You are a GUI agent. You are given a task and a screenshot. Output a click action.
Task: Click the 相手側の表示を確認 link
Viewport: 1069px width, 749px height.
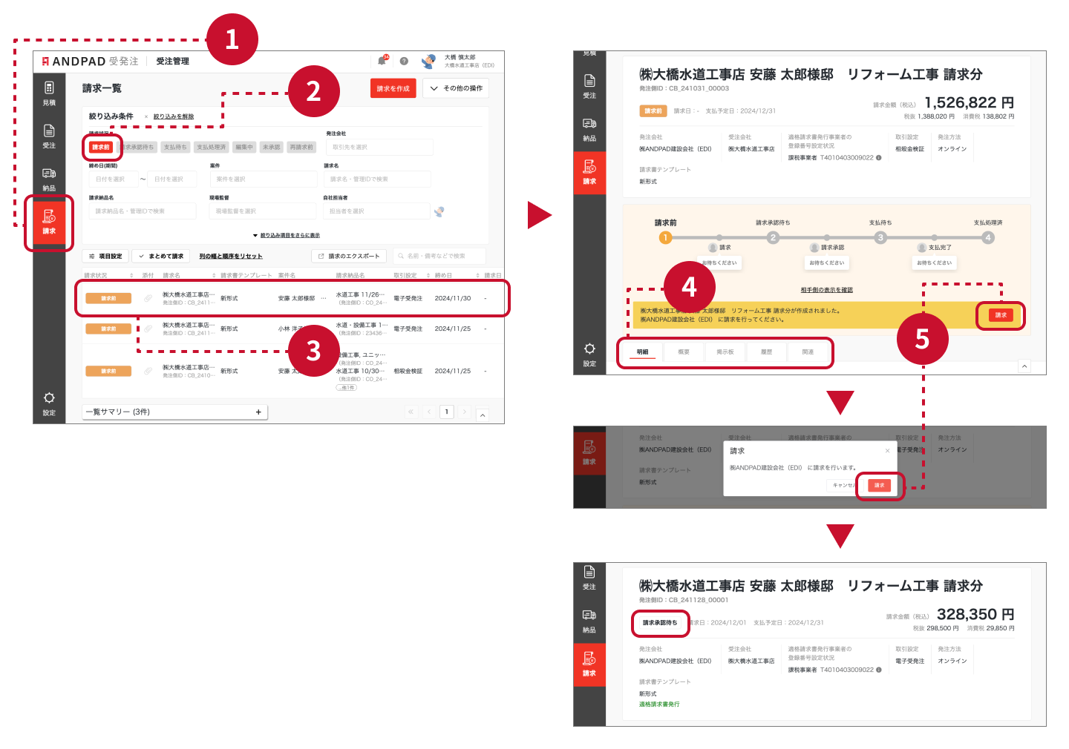[827, 290]
